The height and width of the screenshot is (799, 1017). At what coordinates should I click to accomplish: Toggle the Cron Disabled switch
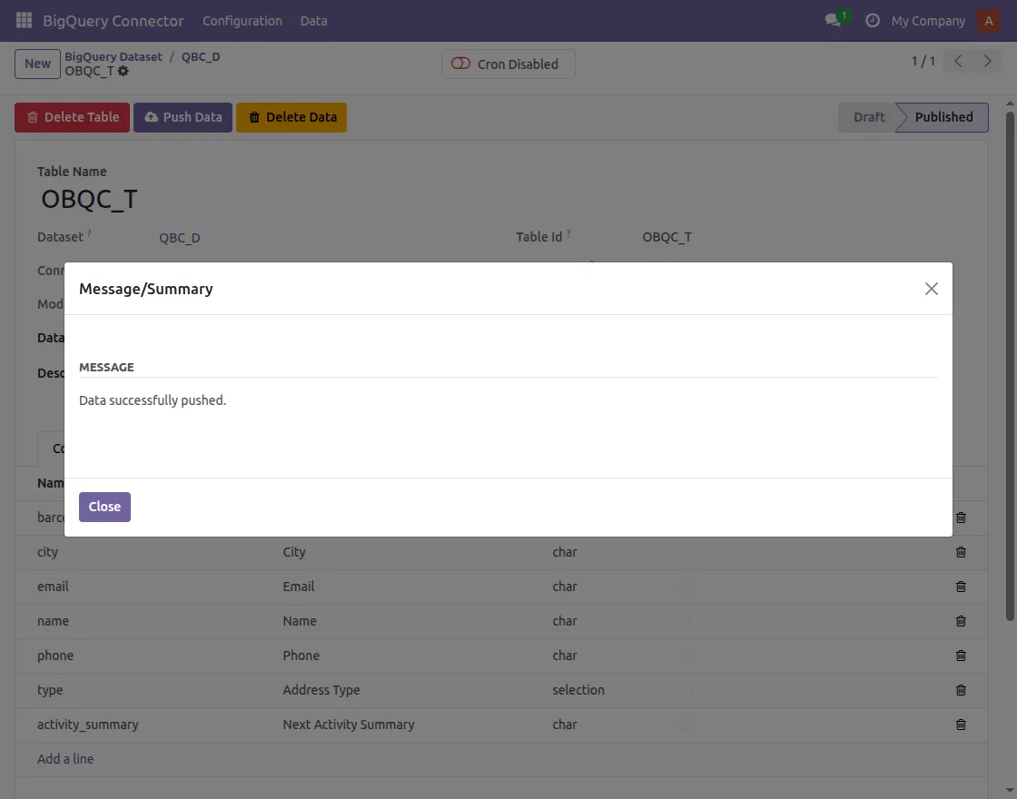(460, 64)
